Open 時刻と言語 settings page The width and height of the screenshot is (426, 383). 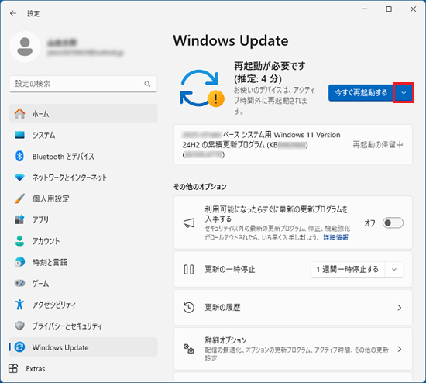(84, 262)
